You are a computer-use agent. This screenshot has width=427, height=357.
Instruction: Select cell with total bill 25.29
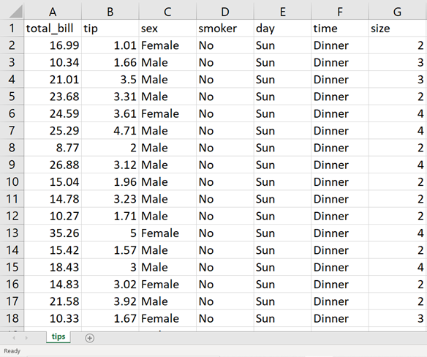point(53,130)
